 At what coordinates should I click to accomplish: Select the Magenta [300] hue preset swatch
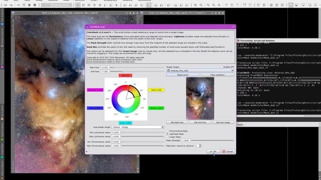pos(95,90)
